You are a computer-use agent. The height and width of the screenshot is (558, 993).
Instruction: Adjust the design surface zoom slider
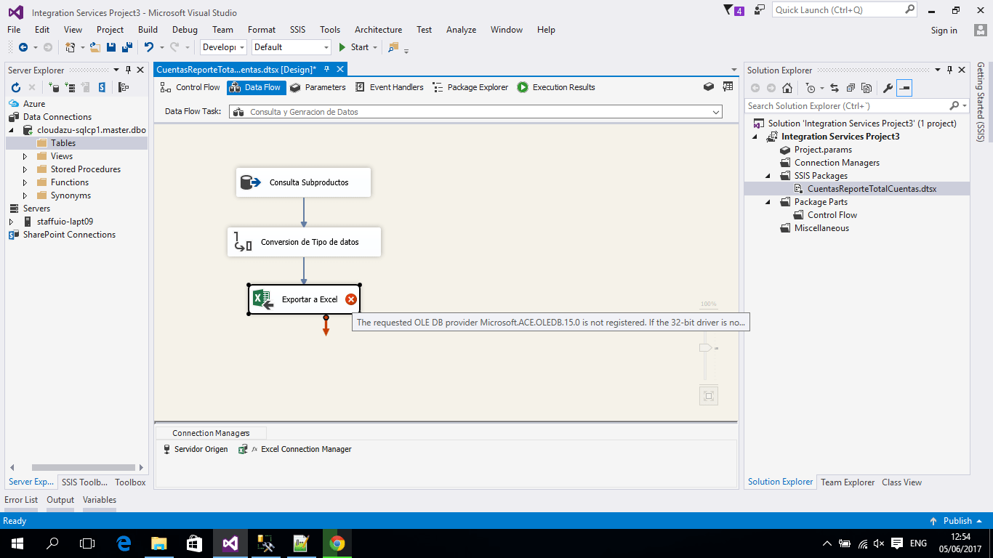coord(704,348)
